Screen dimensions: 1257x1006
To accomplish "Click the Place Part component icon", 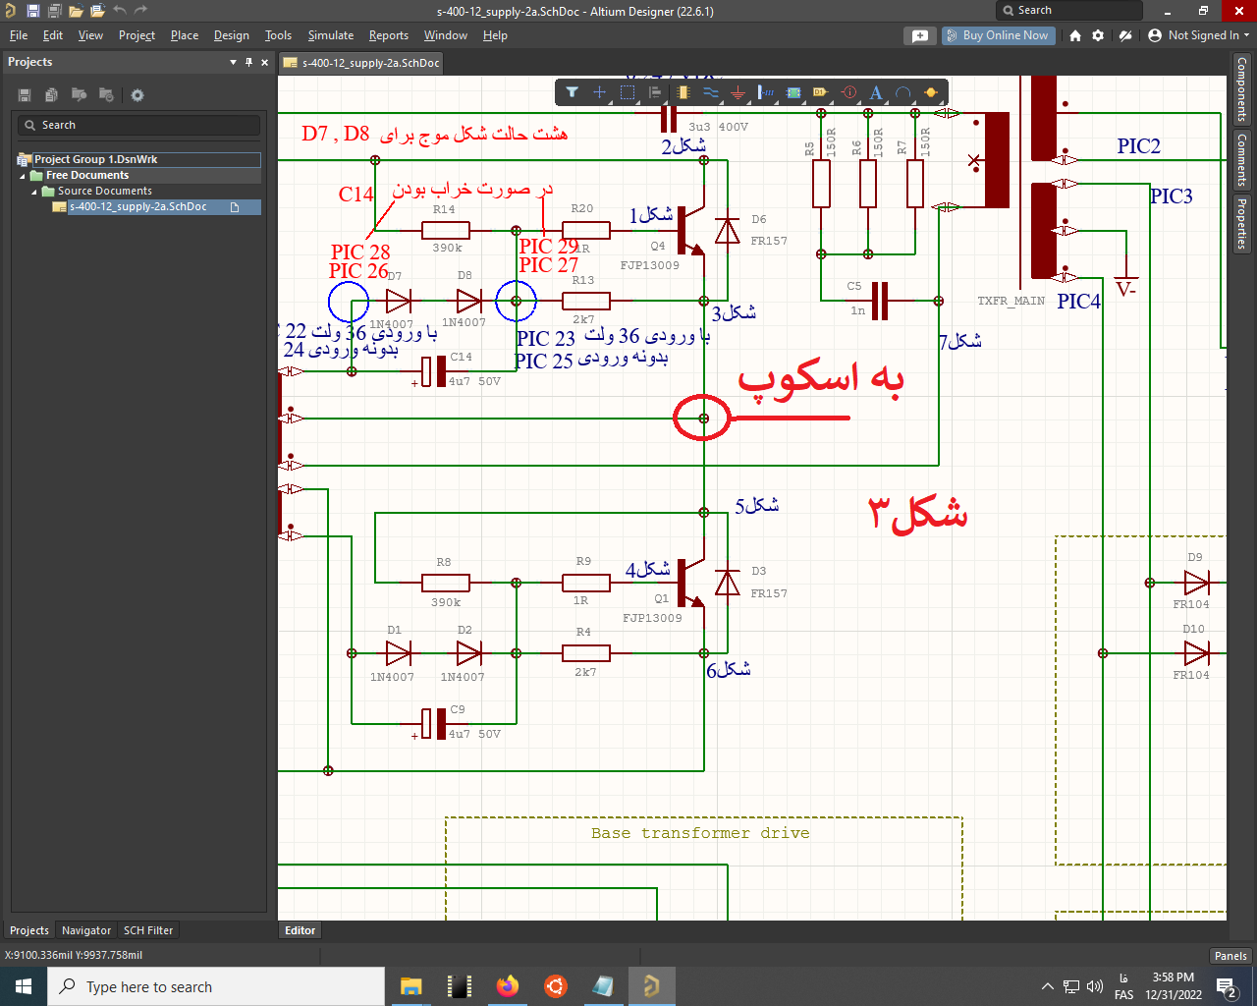I will point(683,92).
